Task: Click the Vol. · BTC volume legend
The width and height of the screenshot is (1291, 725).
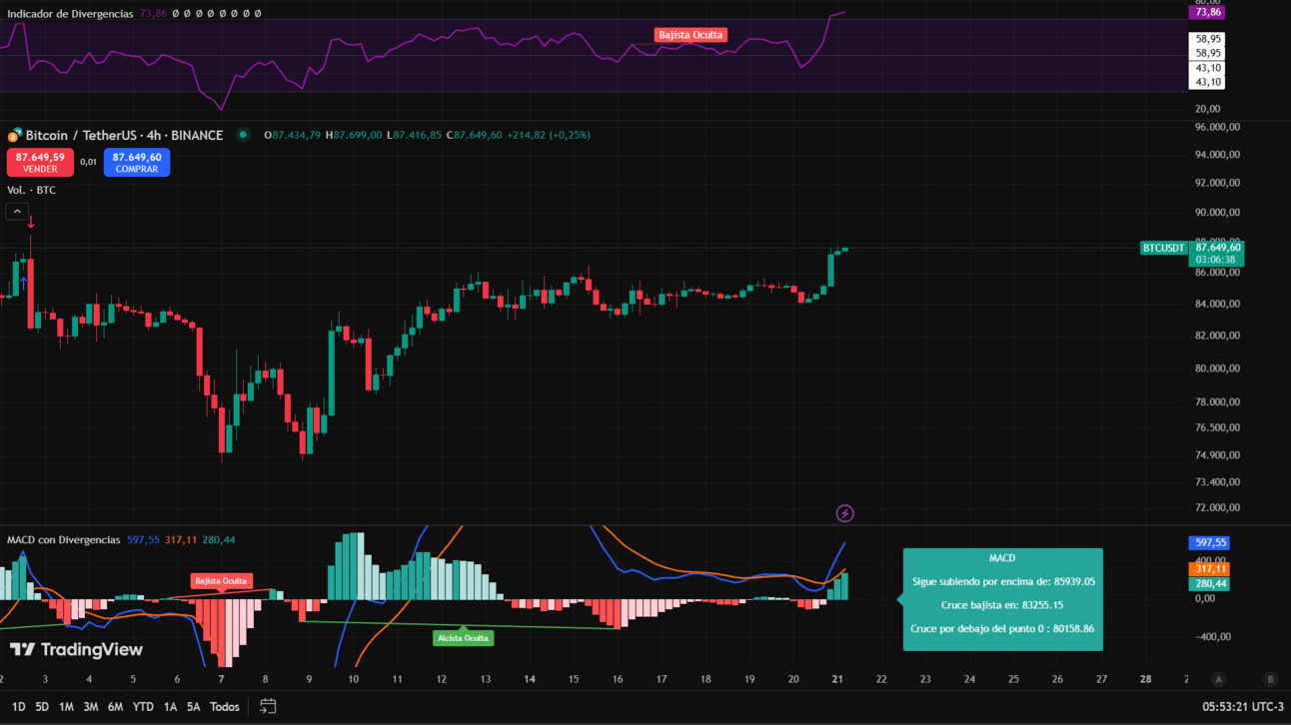Action: 31,190
